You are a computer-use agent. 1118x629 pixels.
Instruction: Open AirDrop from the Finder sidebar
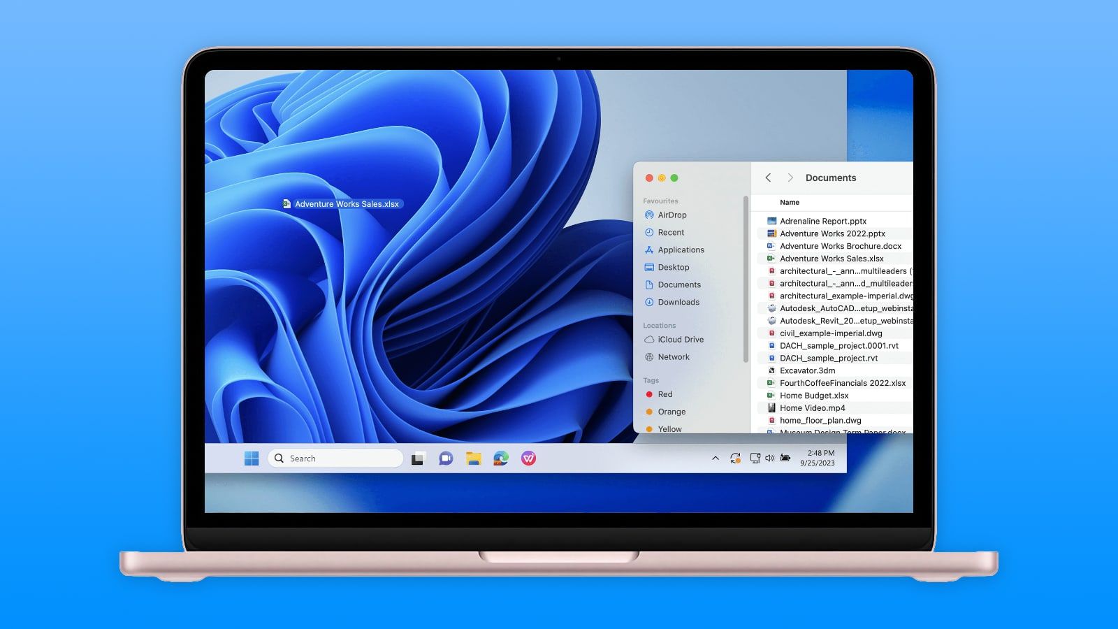[671, 215]
